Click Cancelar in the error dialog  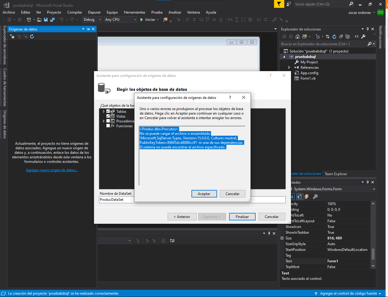[232, 194]
